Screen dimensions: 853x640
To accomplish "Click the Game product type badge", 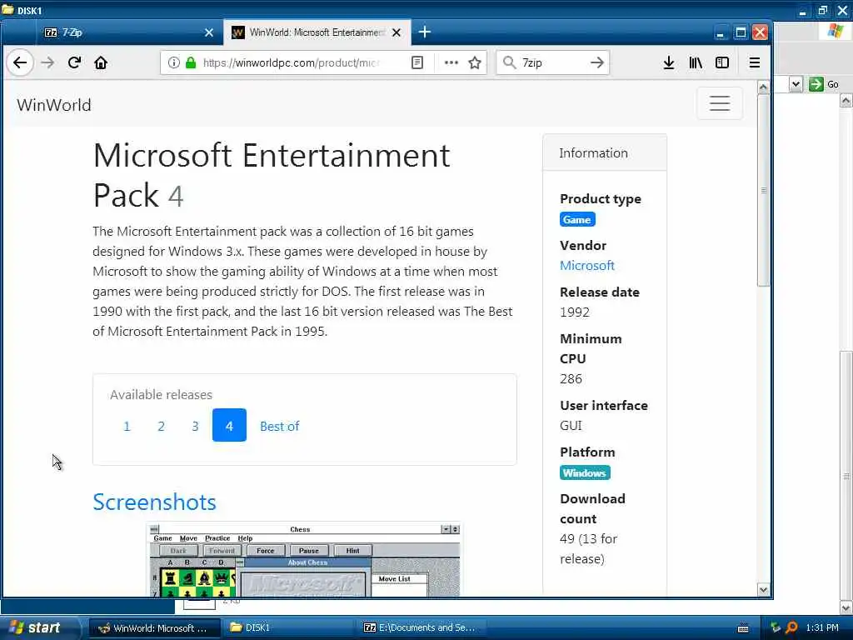I will click(x=577, y=219).
